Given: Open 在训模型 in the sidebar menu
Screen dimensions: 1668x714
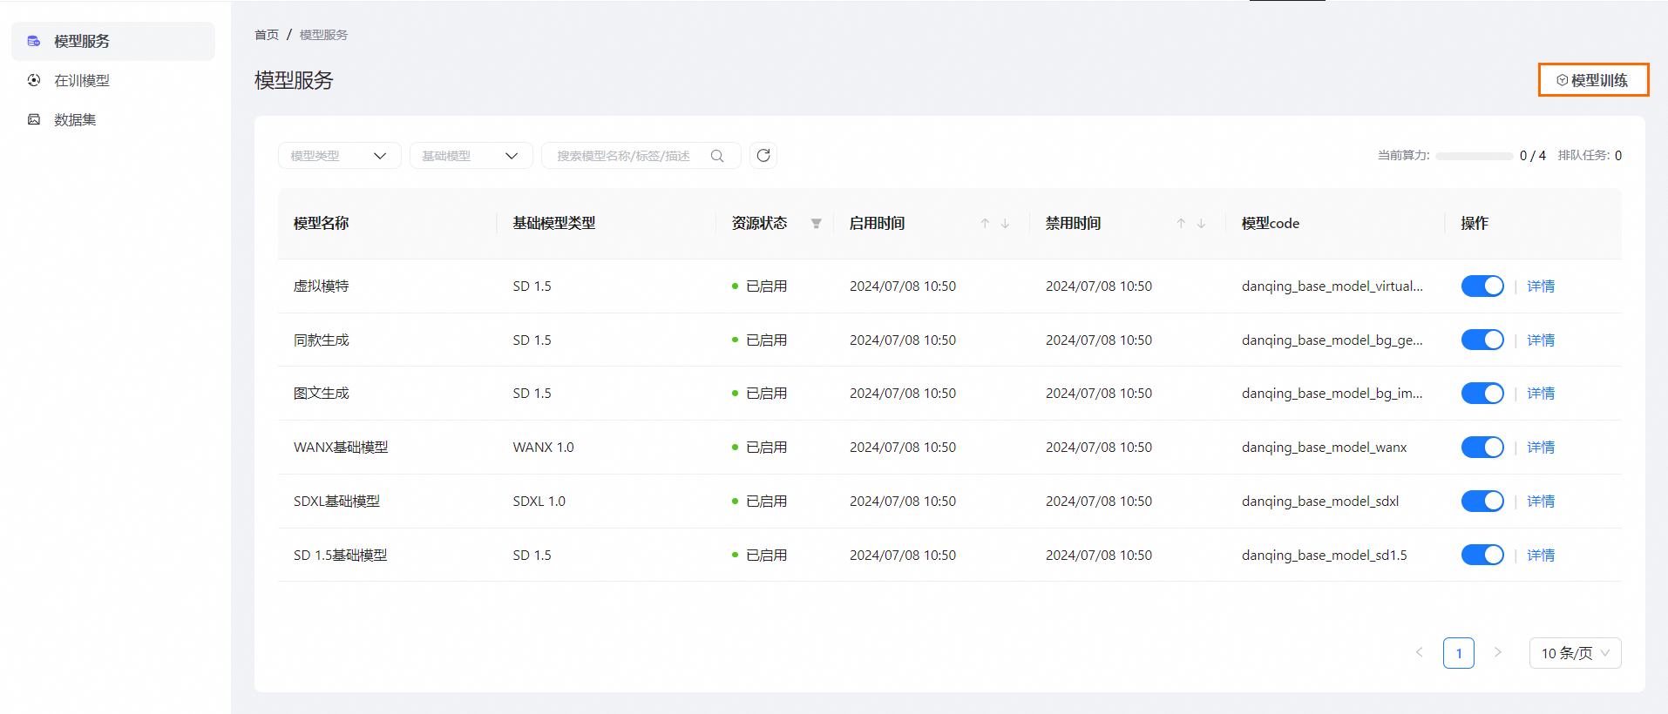Looking at the screenshot, I should 113,80.
